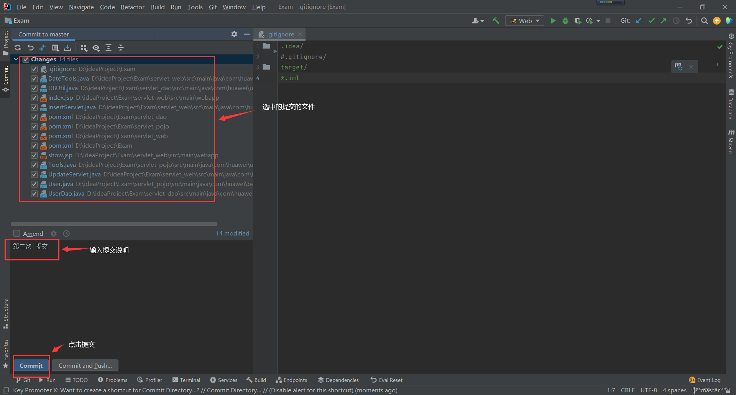Click the Build project hammer icon
This screenshot has width=736, height=395.
496,21
